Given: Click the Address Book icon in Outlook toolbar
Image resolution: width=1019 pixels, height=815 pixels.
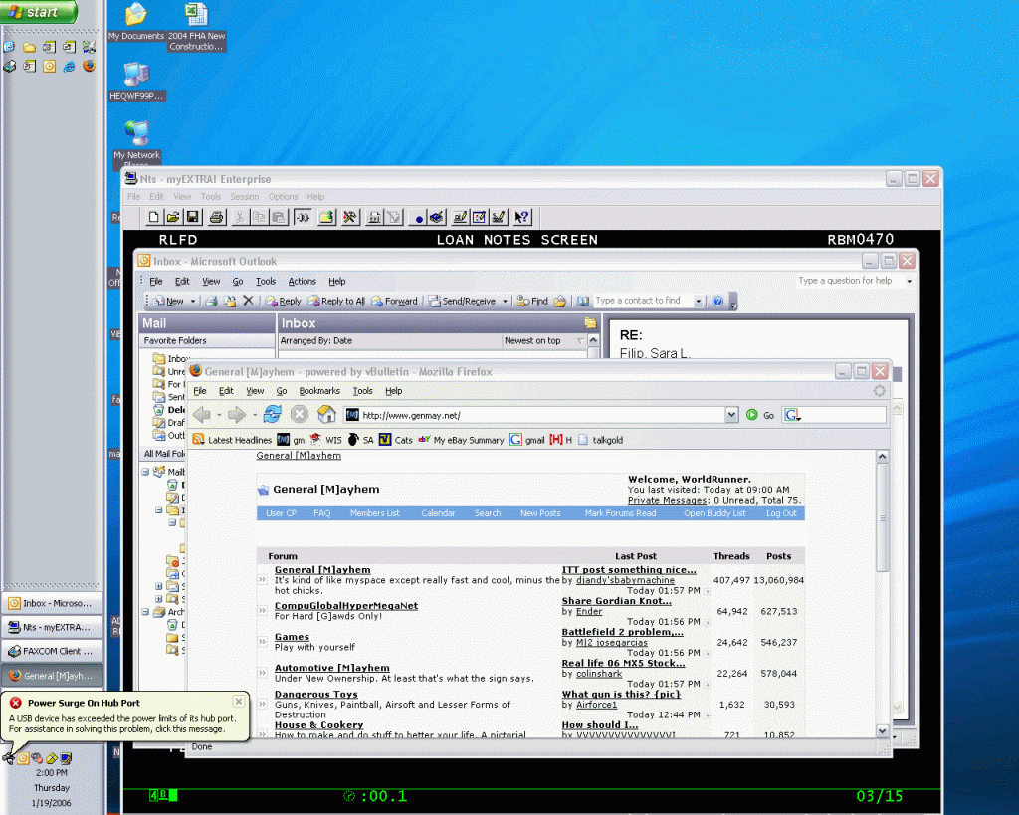Looking at the screenshot, I should 583,301.
